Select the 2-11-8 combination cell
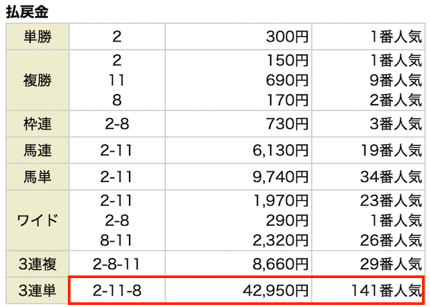The image size is (430, 307). click(117, 291)
